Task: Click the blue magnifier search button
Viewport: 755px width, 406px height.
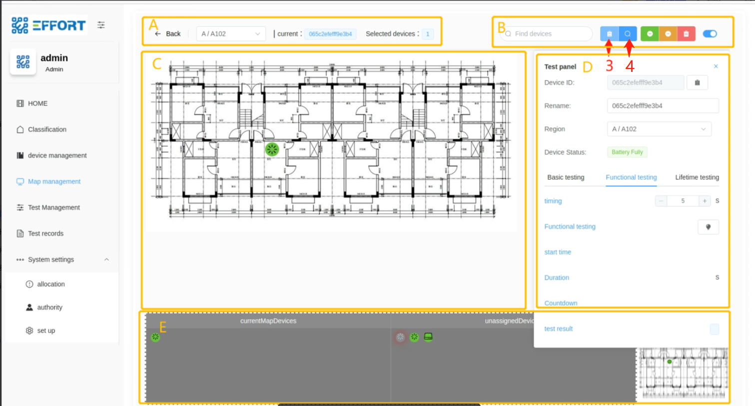Action: (x=628, y=34)
